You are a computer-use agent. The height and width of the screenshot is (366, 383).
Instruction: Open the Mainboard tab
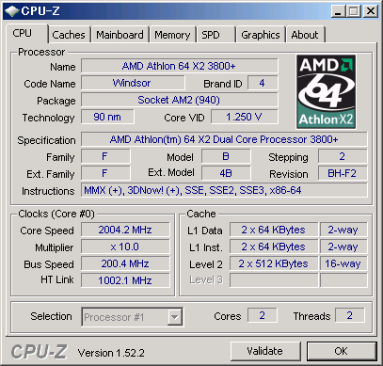(120, 35)
